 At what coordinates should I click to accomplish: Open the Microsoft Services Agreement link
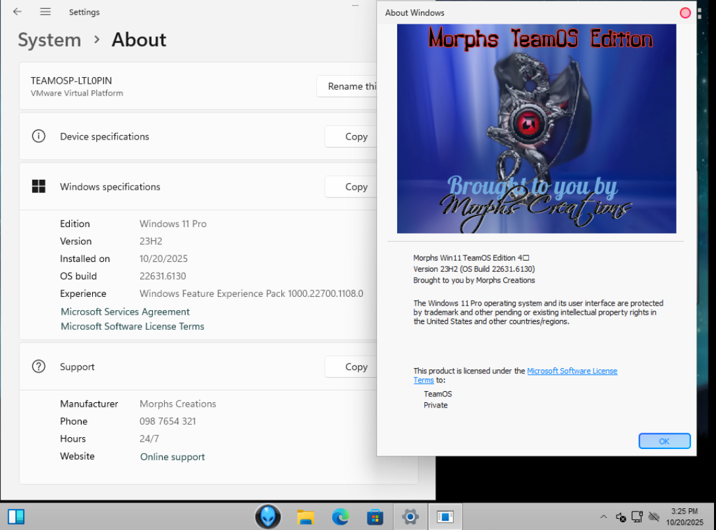click(x=125, y=311)
